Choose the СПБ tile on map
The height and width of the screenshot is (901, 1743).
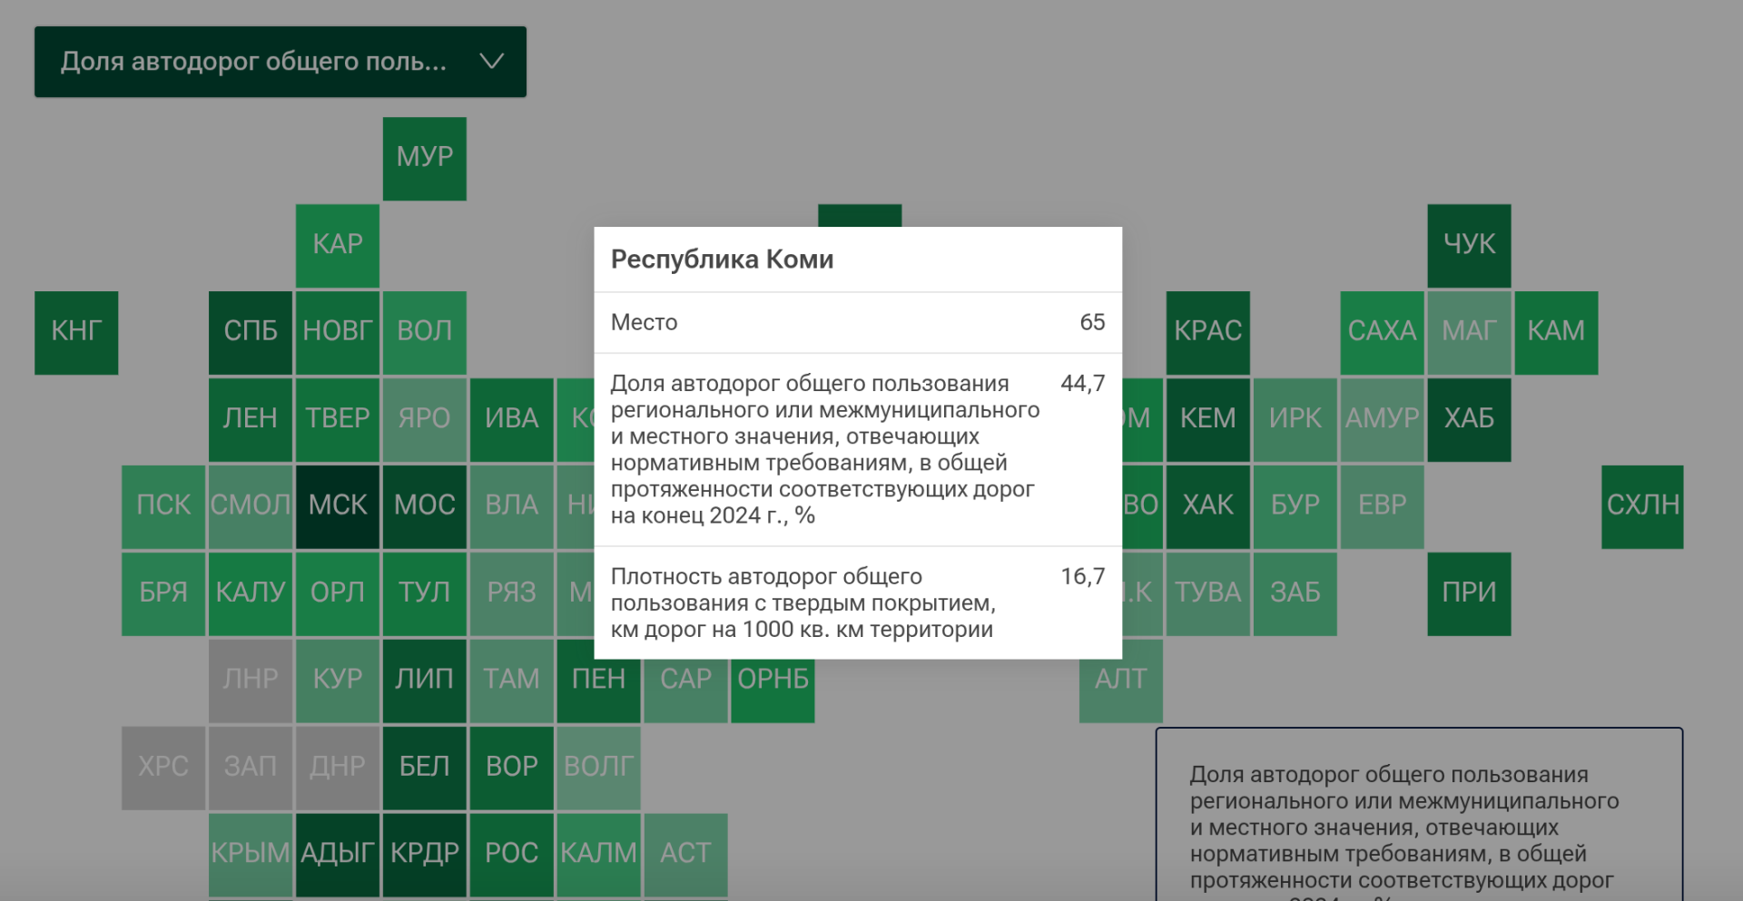coord(251,332)
